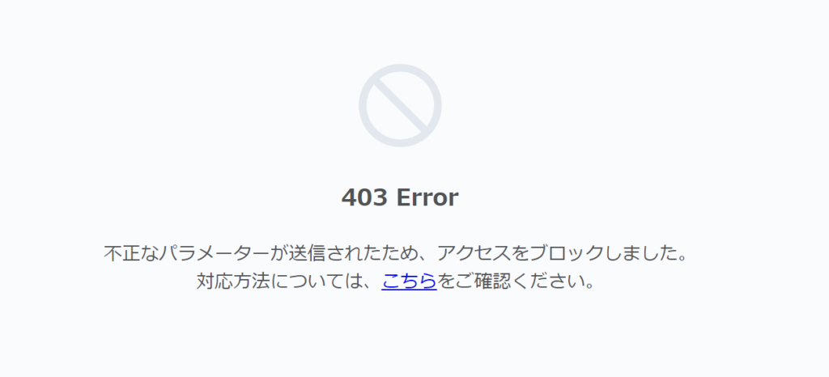Viewport: 829px width, 377px height.
Task: Click the diagonal slash inside the circle icon
Action: coord(400,106)
